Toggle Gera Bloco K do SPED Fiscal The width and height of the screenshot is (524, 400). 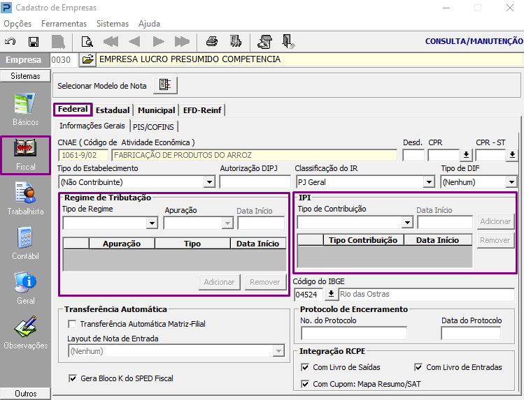pos(73,378)
